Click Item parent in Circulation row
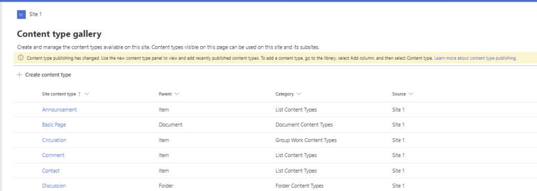This screenshot has height=191, width=537. pyautogui.click(x=164, y=140)
